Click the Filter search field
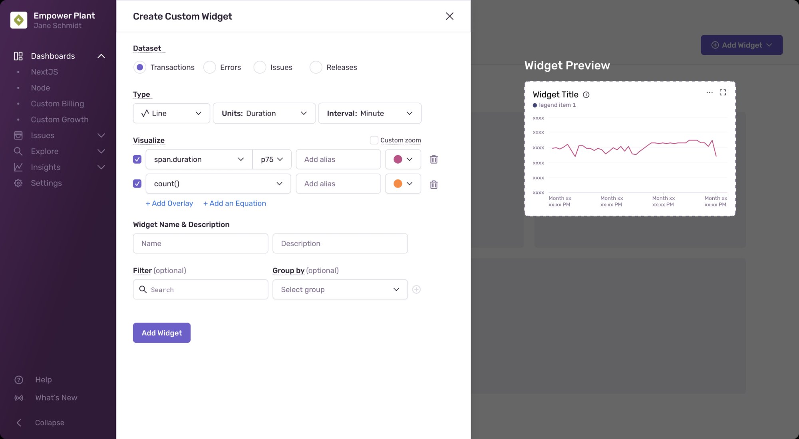This screenshot has width=799, height=439. (x=201, y=289)
